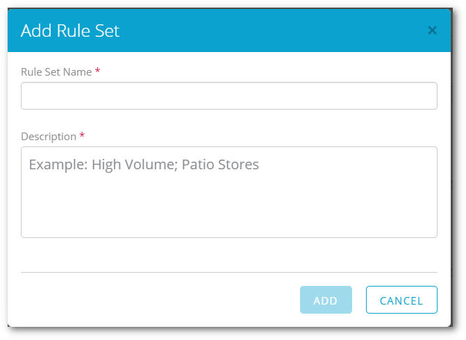Focus the Rule Set Name input field
The height and width of the screenshot is (340, 466).
(x=229, y=96)
